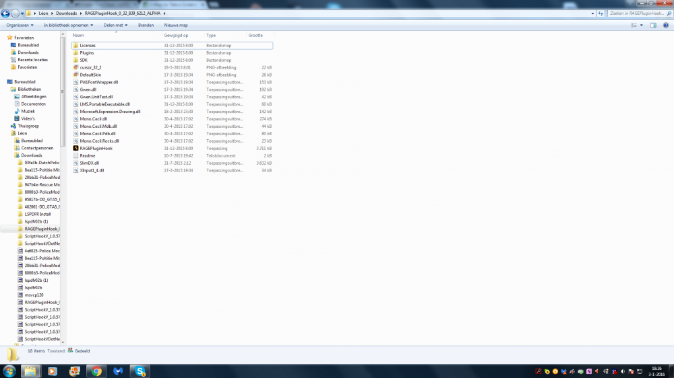Open Skype from the taskbar
This screenshot has width=674, height=378.
pyautogui.click(x=140, y=371)
